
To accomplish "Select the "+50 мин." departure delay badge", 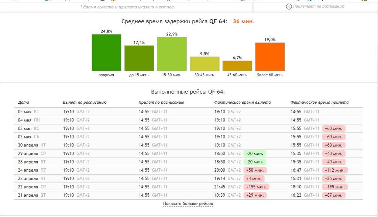I will [255, 170].
